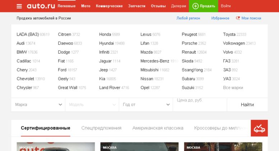Select the Dodge brand
279x151 pixels.
click(64, 52)
